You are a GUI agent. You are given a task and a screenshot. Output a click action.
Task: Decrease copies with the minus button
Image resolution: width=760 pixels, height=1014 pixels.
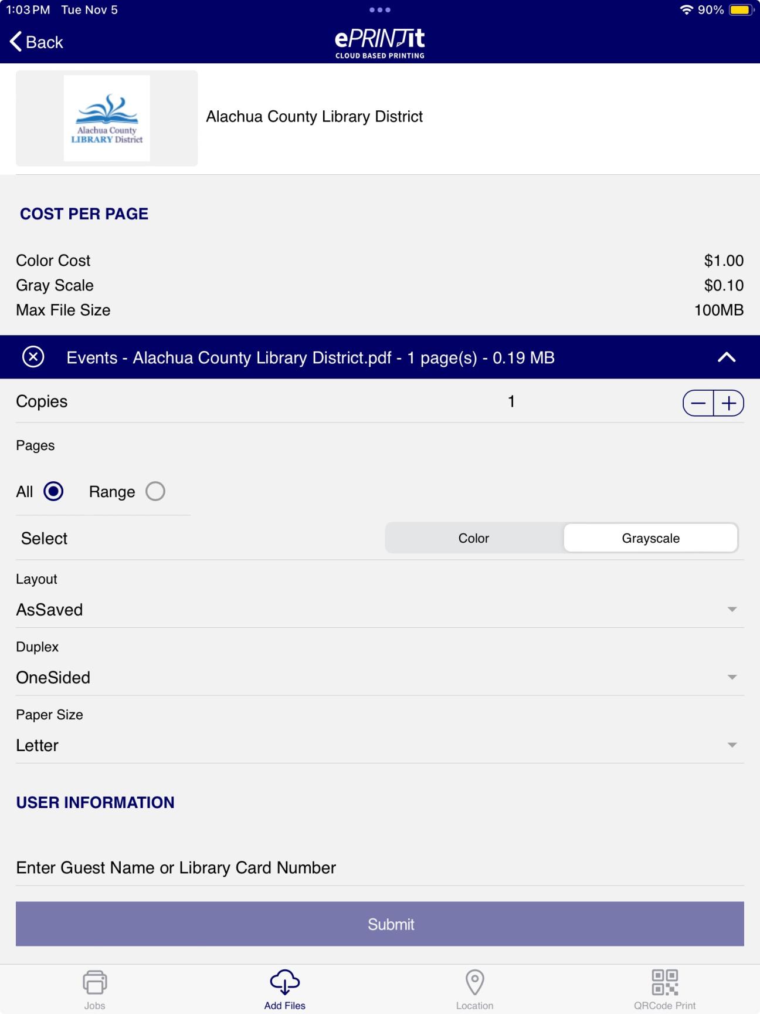point(698,403)
